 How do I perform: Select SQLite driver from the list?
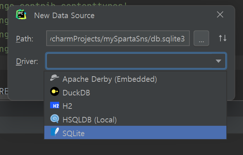click(x=135, y=132)
